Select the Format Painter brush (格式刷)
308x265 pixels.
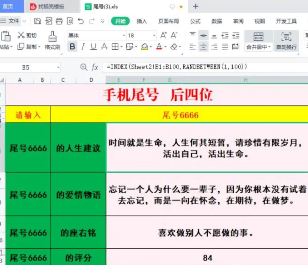52,41
